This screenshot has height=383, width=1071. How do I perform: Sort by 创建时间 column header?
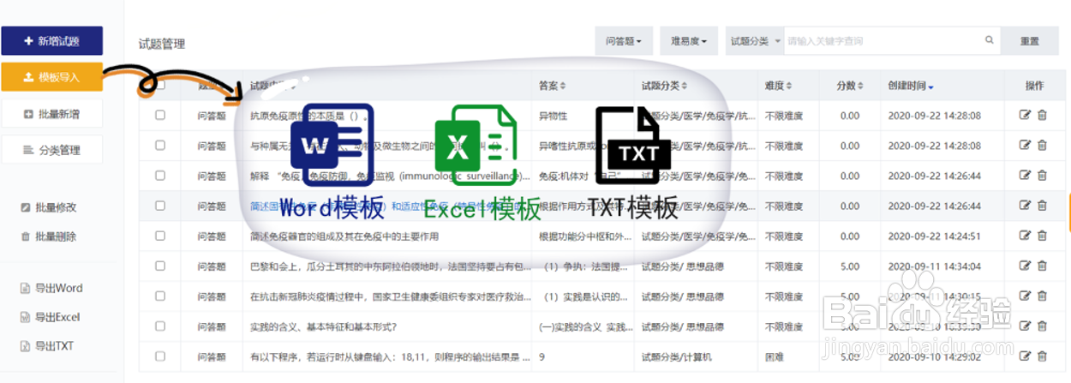click(911, 86)
